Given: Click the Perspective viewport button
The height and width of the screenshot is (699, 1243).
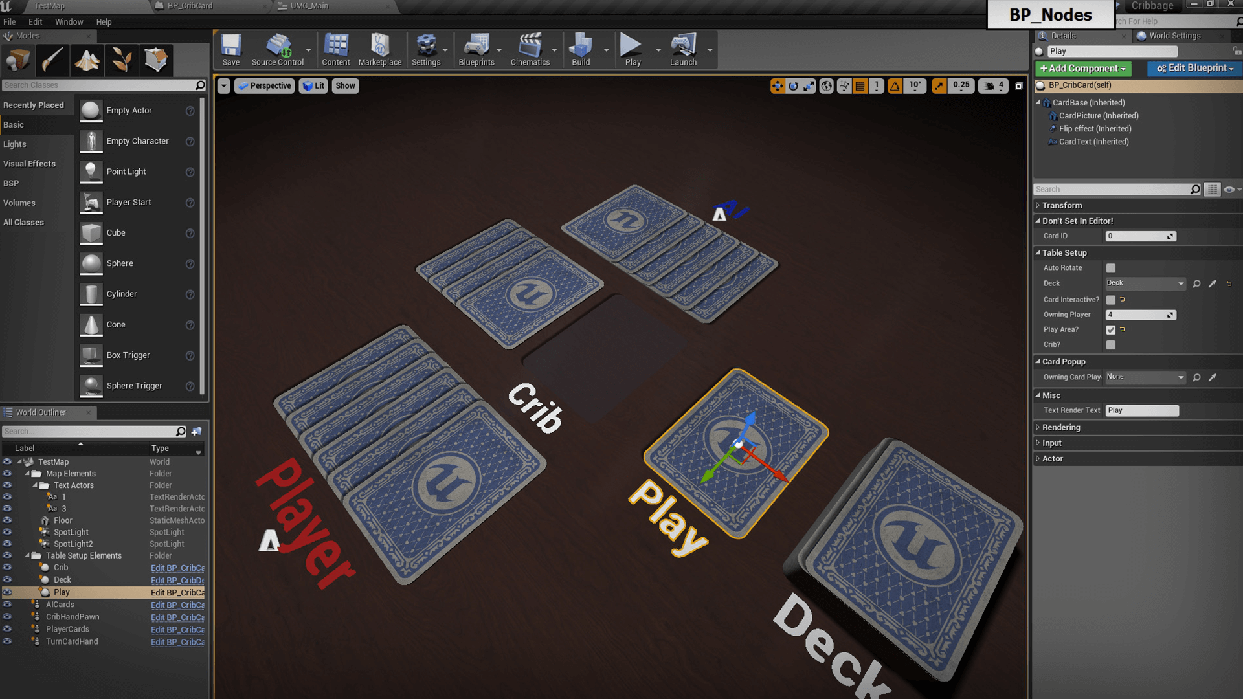Looking at the screenshot, I should click(265, 85).
